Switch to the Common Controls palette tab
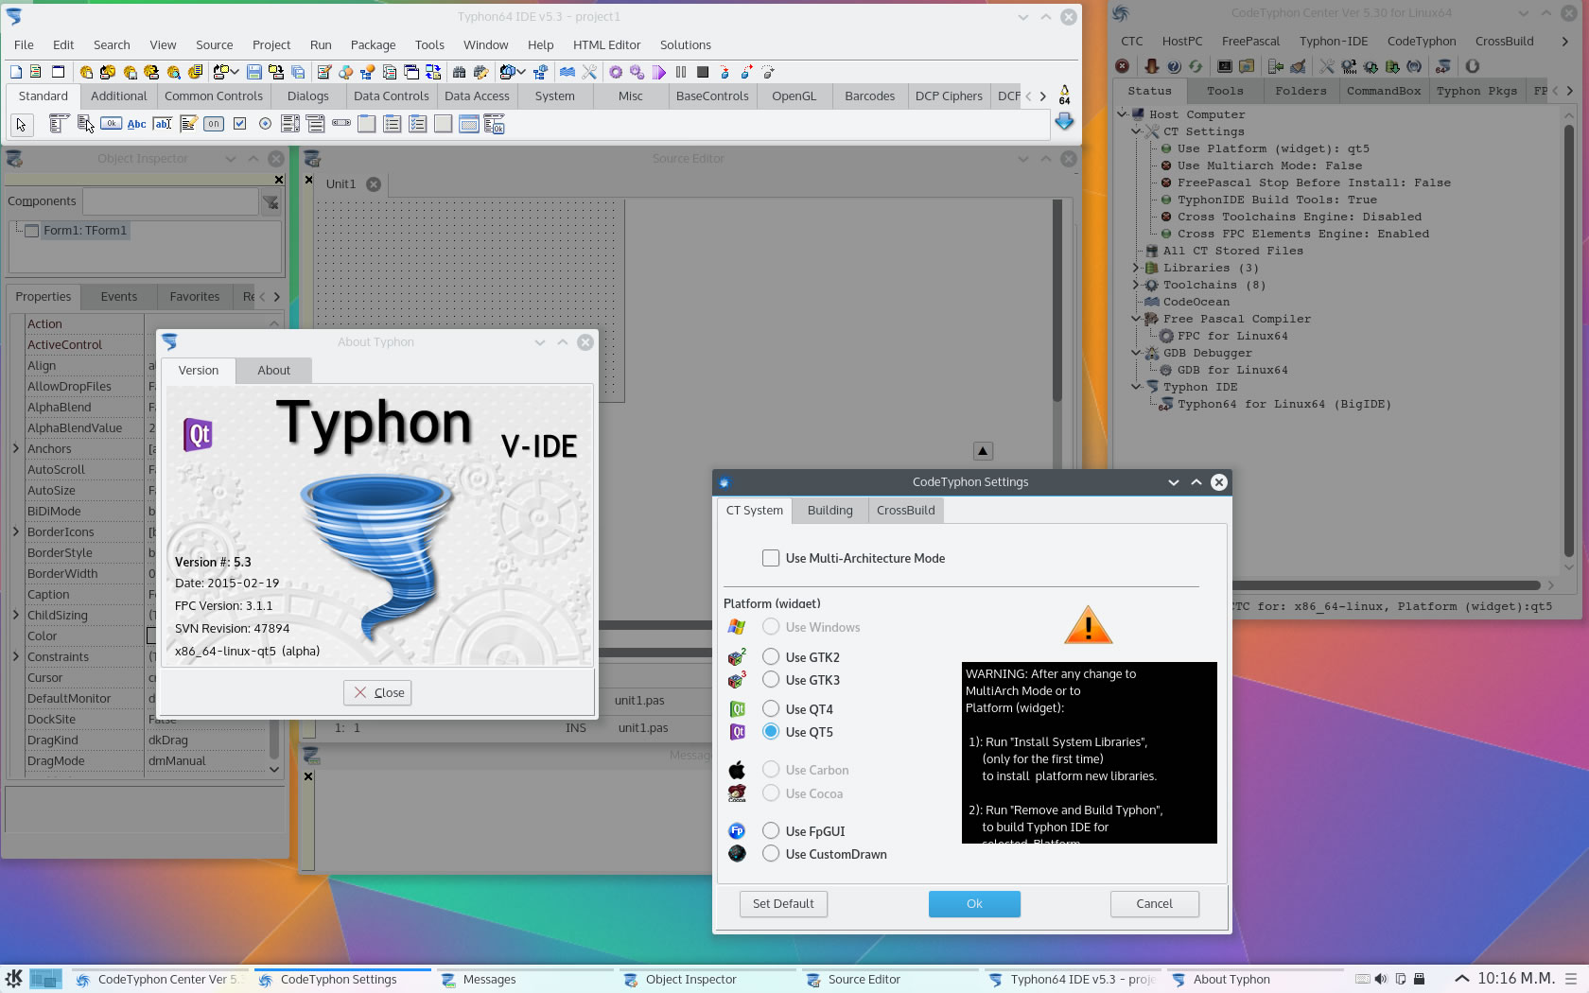Screen dimensions: 1589x993 [x=214, y=96]
